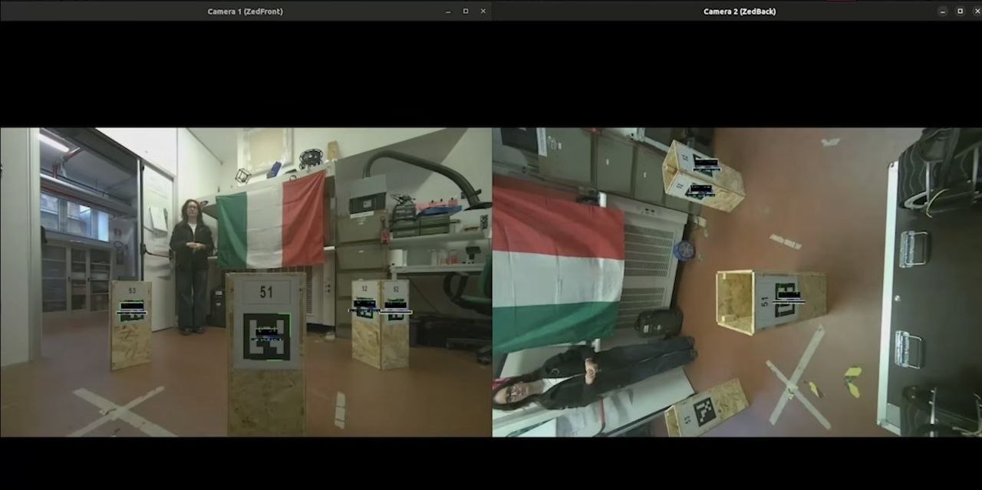The height and width of the screenshot is (490, 982).
Task: Click the box labeled 51 in Camera 1 feed
Action: (266, 354)
